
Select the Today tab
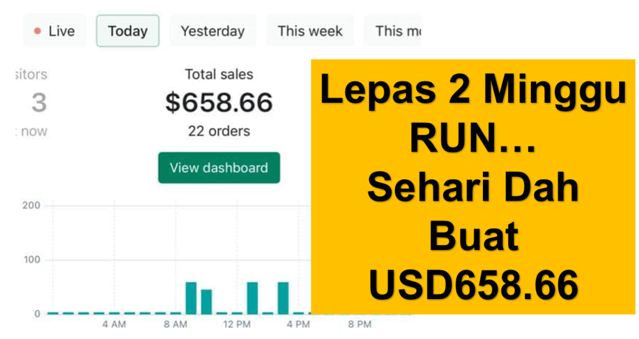(127, 31)
